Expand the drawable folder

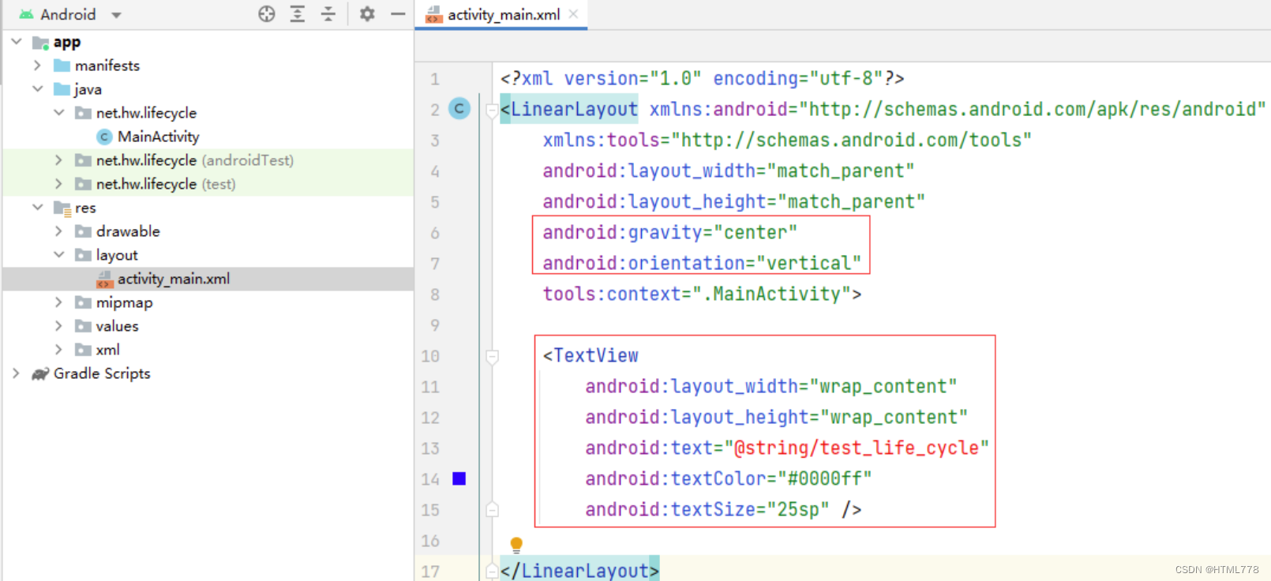click(58, 231)
